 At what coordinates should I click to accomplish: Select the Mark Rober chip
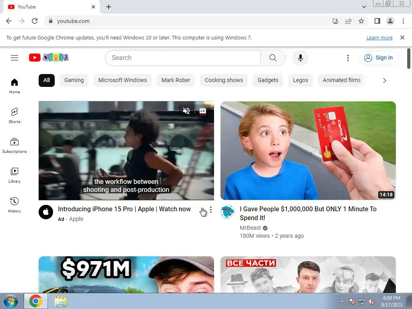(x=176, y=80)
